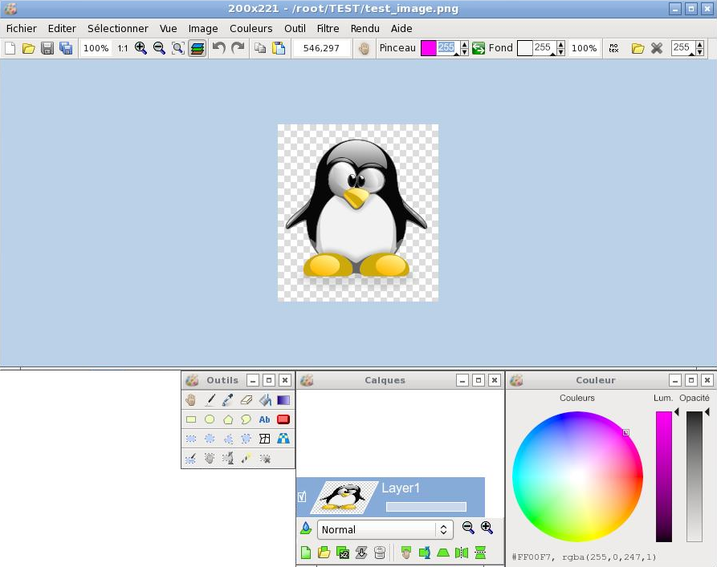Open the Vue menu
The image size is (717, 567).
tap(169, 28)
